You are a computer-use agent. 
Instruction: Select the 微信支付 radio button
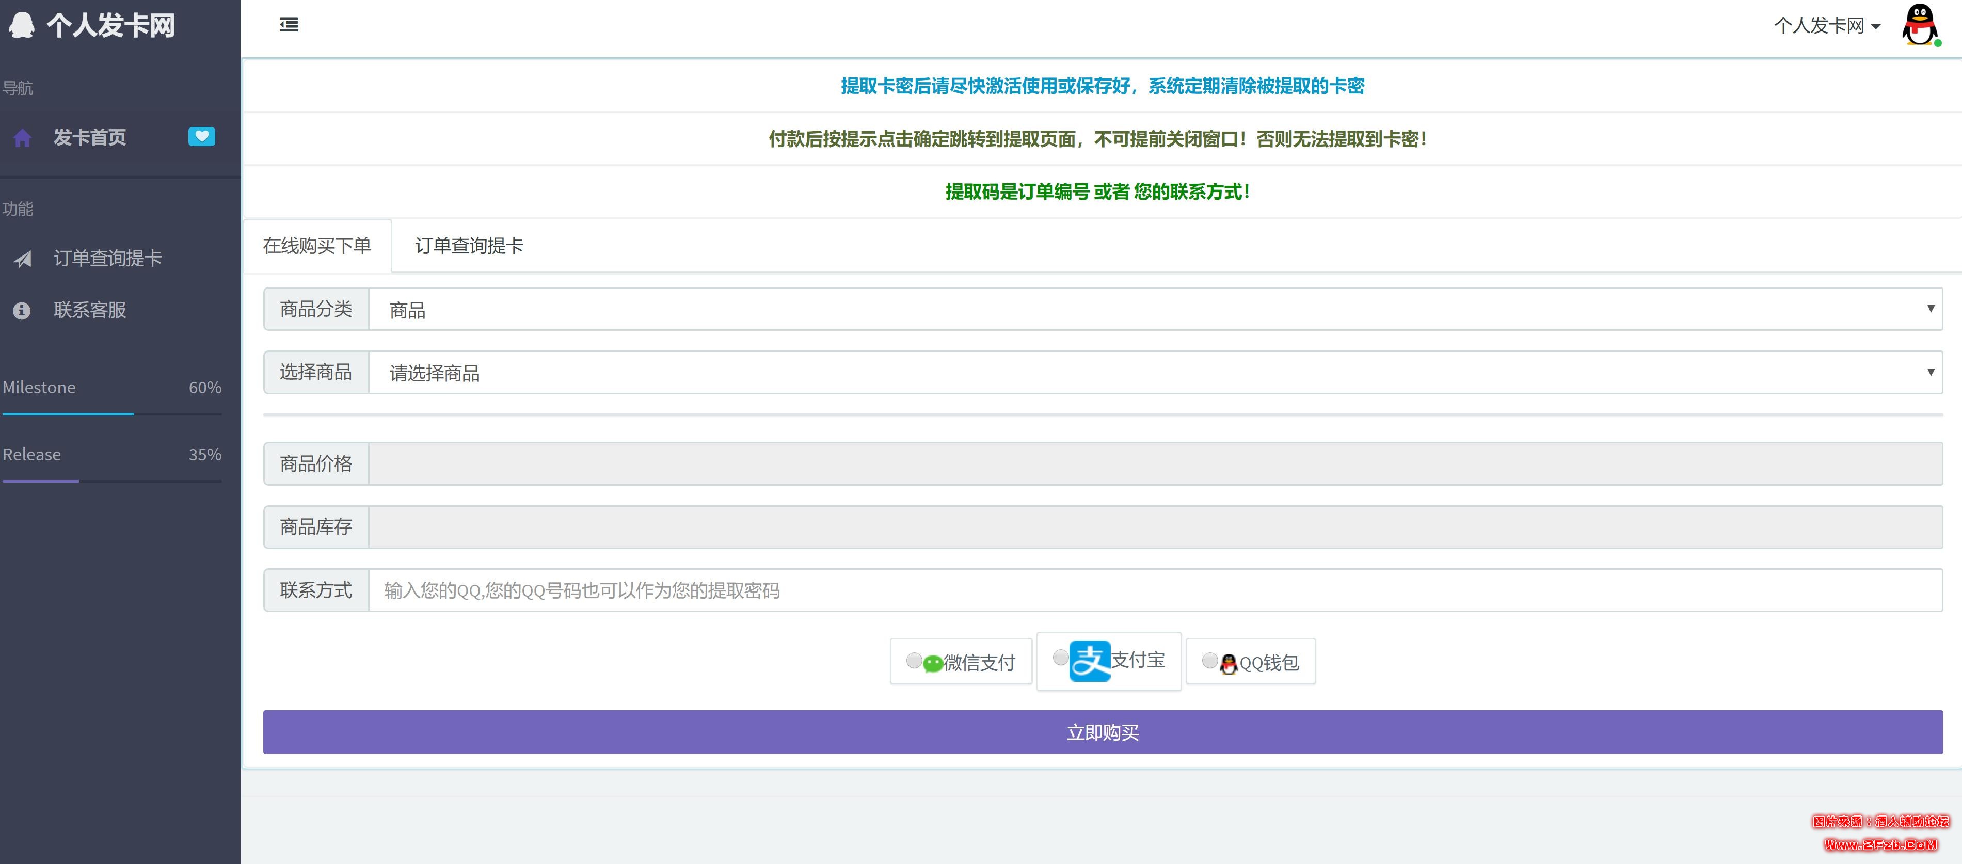coord(913,661)
